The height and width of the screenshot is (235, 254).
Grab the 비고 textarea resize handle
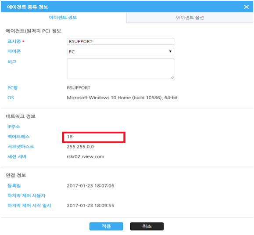pos(172,77)
